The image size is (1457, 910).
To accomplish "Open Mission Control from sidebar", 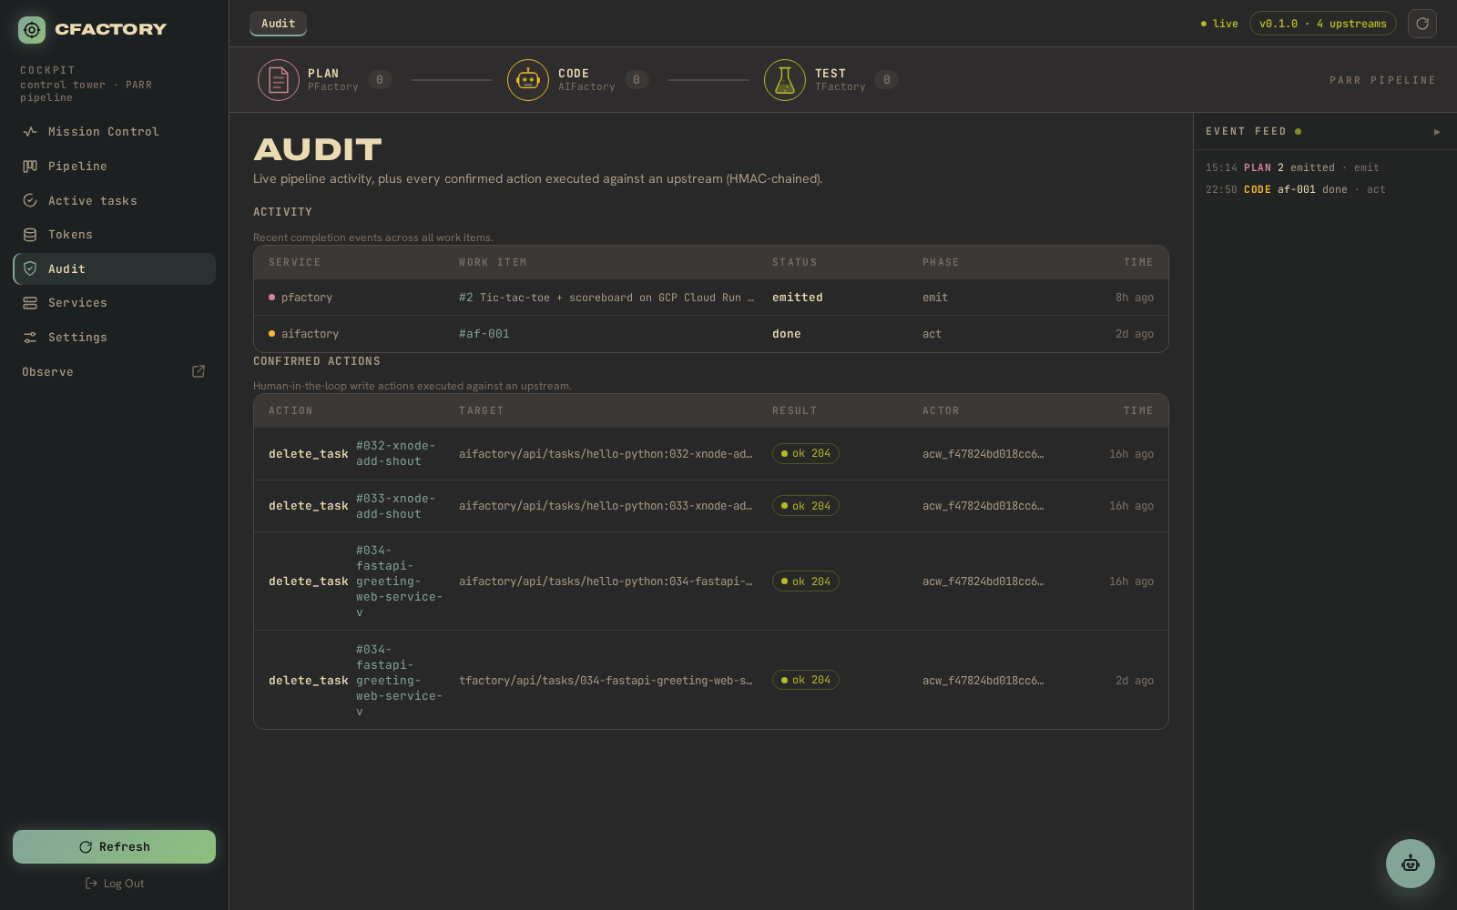I will 115,132.
